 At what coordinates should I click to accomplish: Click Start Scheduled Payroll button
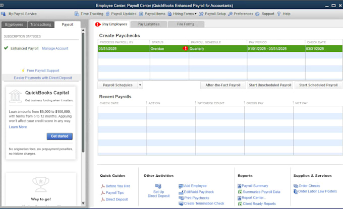coord(318,85)
